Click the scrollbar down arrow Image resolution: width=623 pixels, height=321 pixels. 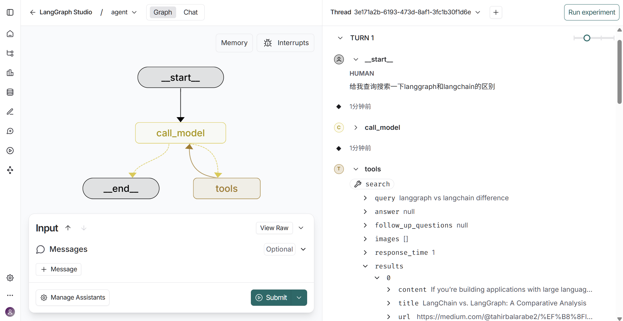coord(619,319)
